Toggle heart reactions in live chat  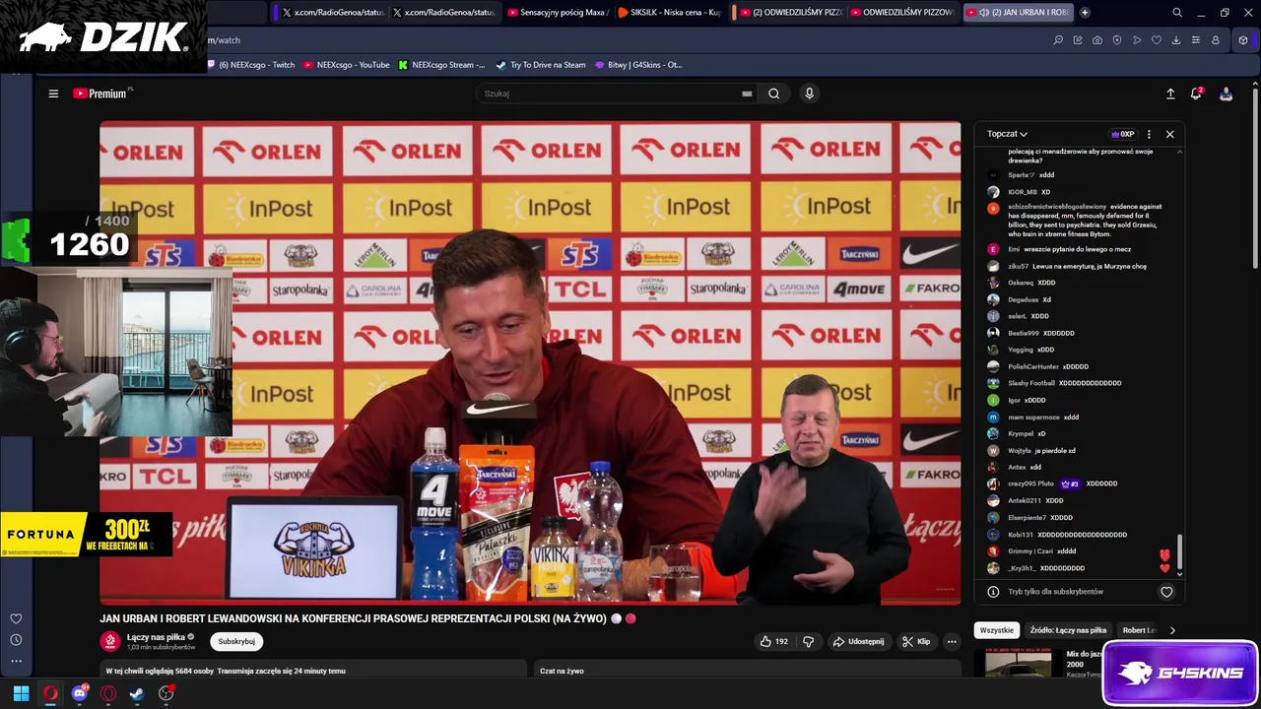(x=1166, y=592)
